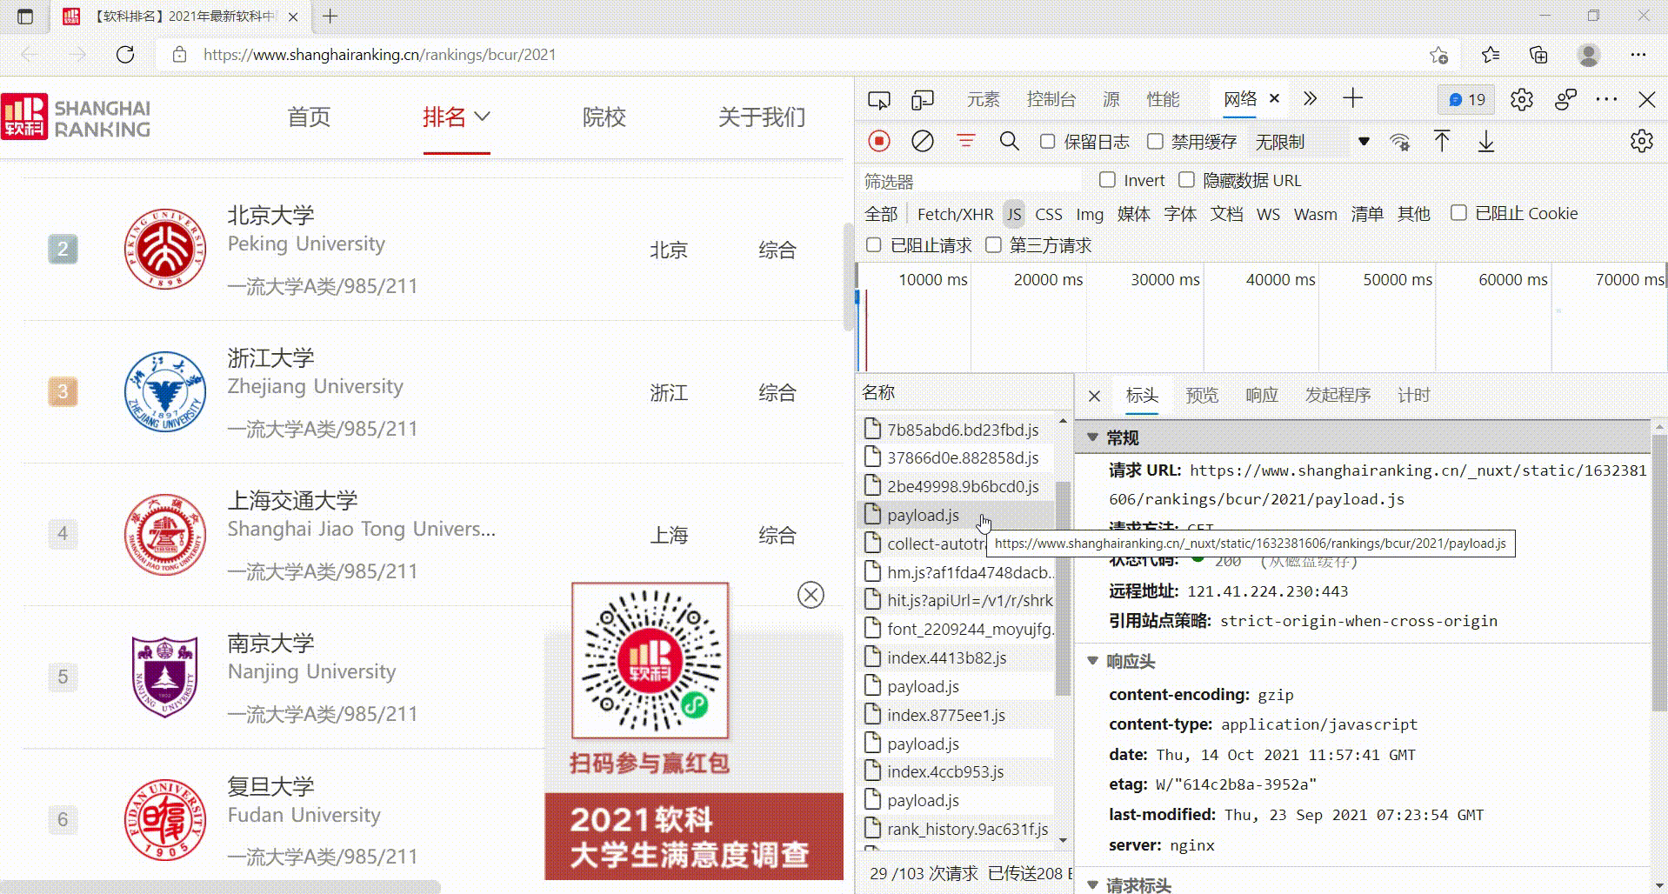Open a new browser tab
Image resolution: width=1668 pixels, height=894 pixels.
(x=330, y=17)
